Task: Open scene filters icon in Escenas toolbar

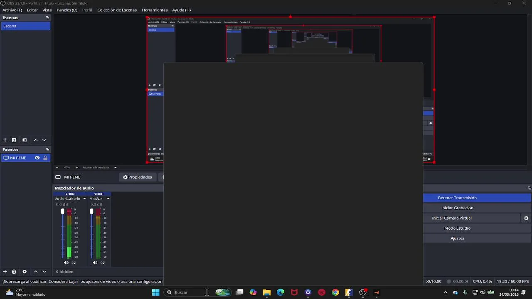Action: pyautogui.click(x=25, y=140)
